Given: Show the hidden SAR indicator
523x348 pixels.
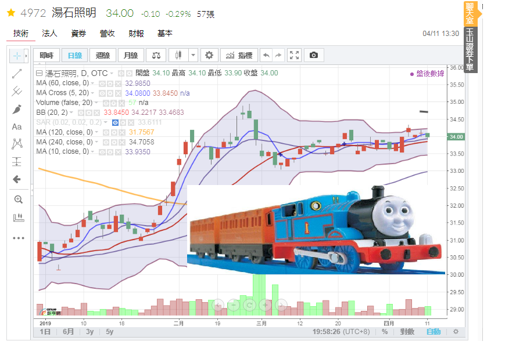Looking at the screenshot, I should click(115, 123).
